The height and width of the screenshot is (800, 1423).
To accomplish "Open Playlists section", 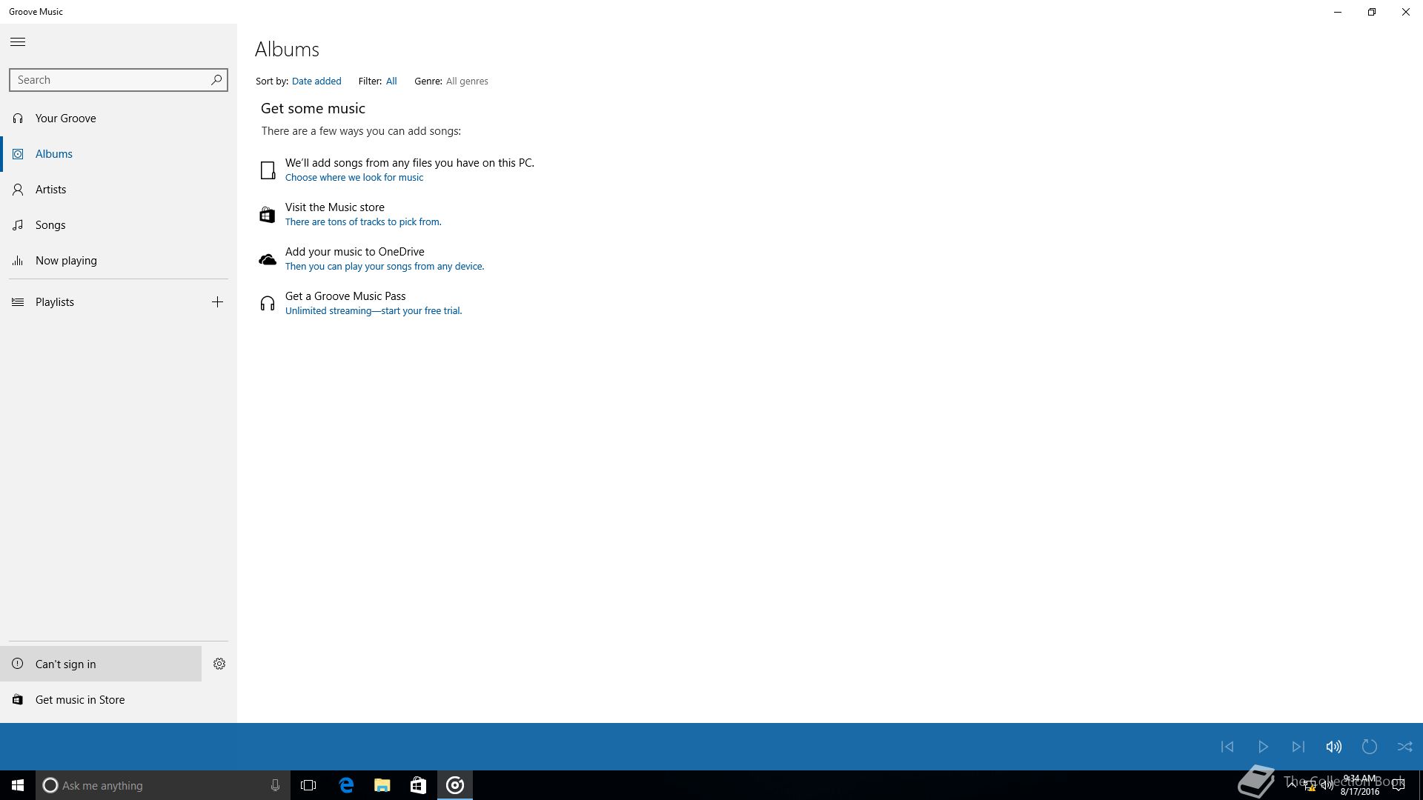I will 101,302.
